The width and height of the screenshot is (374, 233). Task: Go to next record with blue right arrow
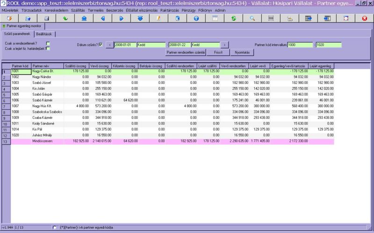click(121, 19)
